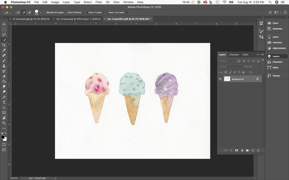Click the Select and Mask button
The width and height of the screenshot is (289, 180).
click(x=117, y=13)
